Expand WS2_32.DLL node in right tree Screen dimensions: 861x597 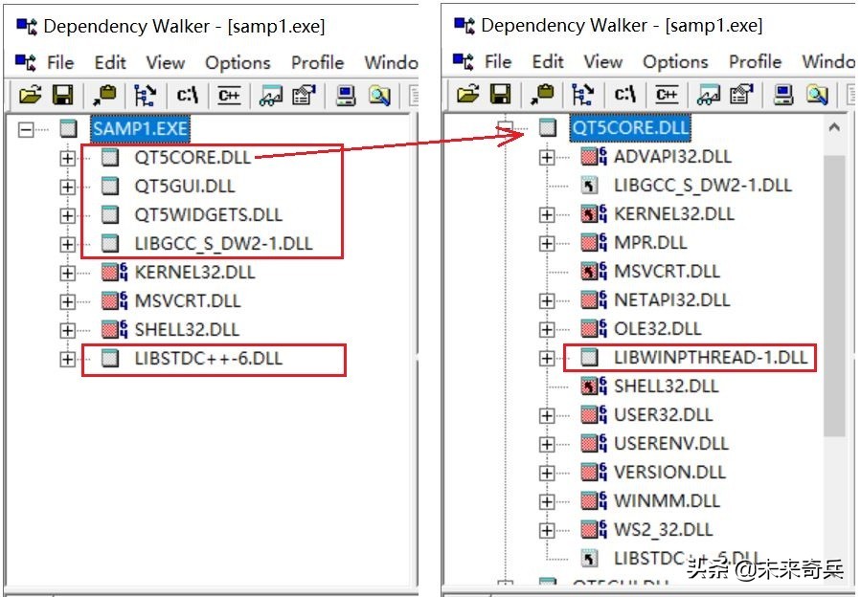[546, 530]
